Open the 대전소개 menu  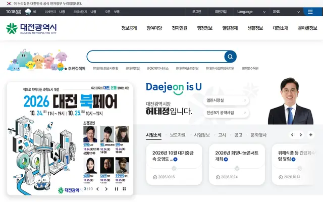281,28
